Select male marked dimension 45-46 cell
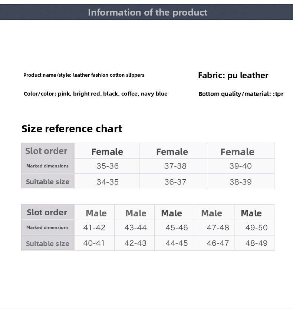Image resolution: width=293 pixels, height=309 pixels. [174, 227]
